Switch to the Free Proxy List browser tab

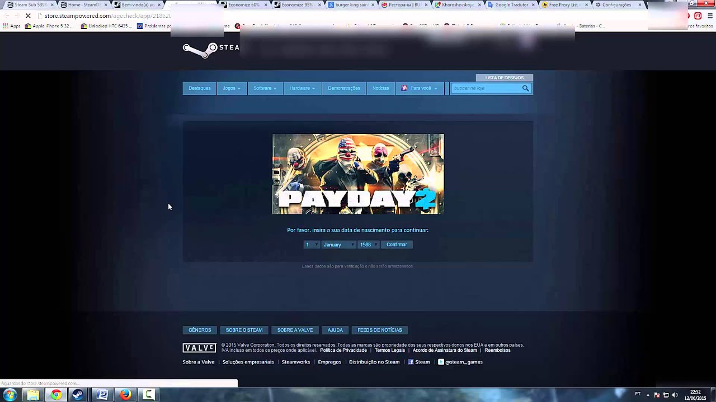point(565,4)
